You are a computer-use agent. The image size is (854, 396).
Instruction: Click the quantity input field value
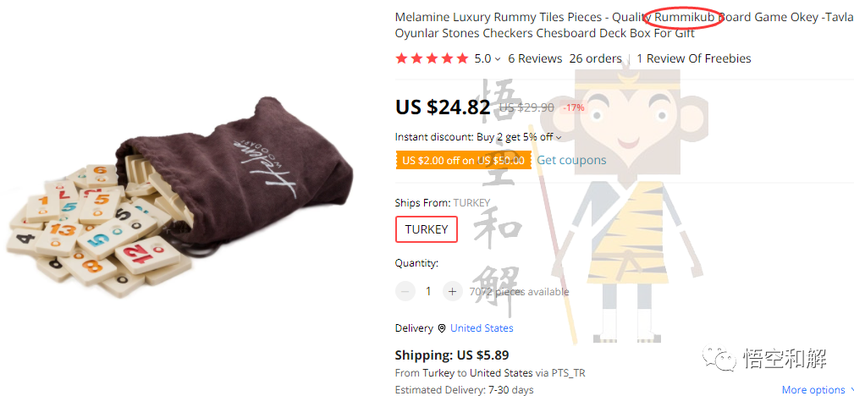(x=428, y=291)
